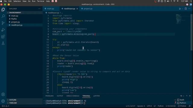Change encoding via UTF-8 status entry

click(x=149, y=106)
